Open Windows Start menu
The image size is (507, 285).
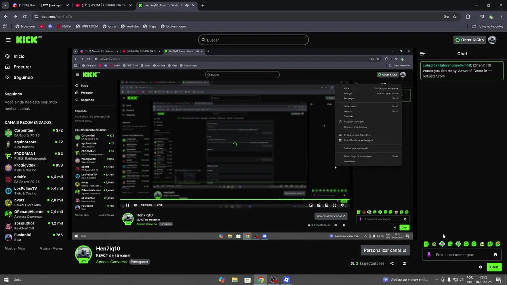(x=6, y=279)
